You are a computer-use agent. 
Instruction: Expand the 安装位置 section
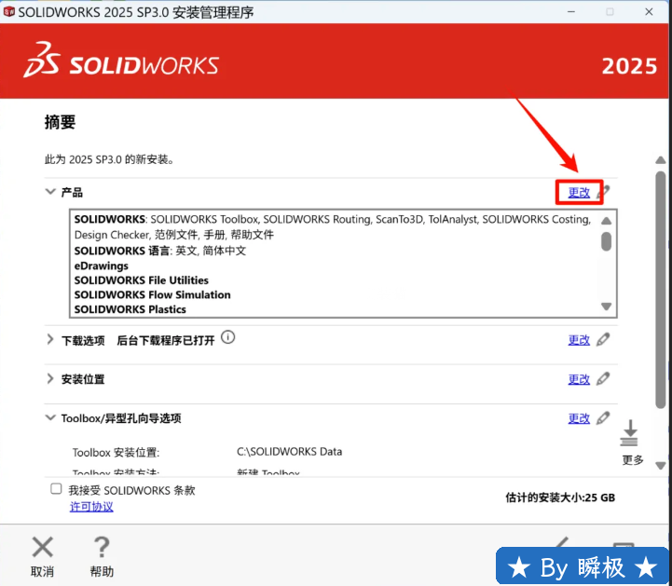tap(50, 379)
